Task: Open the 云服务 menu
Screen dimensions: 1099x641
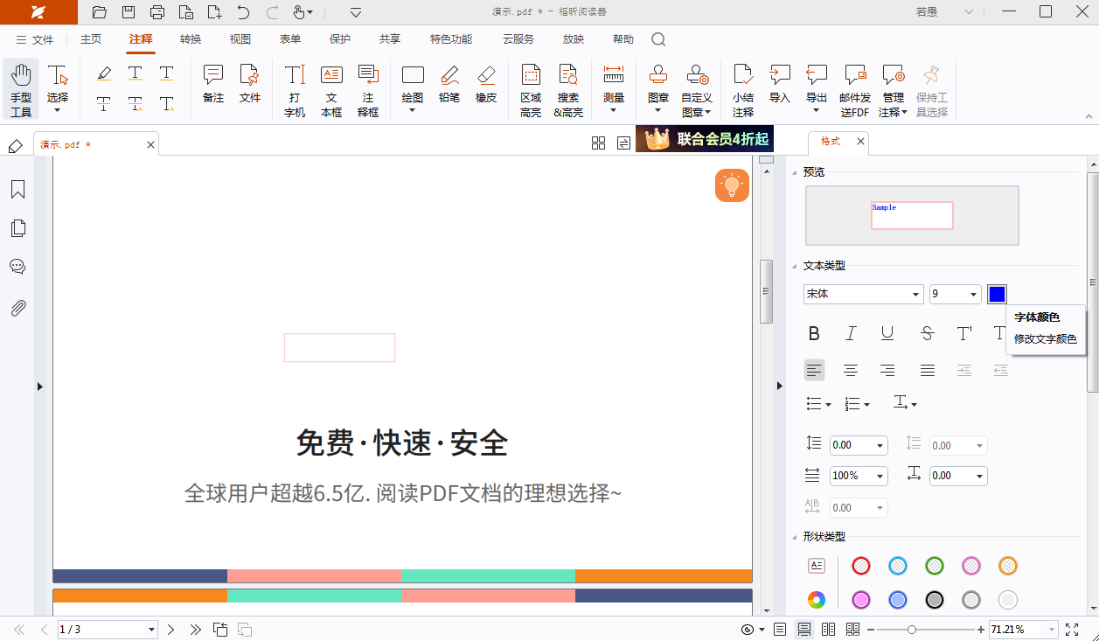Action: coord(518,39)
